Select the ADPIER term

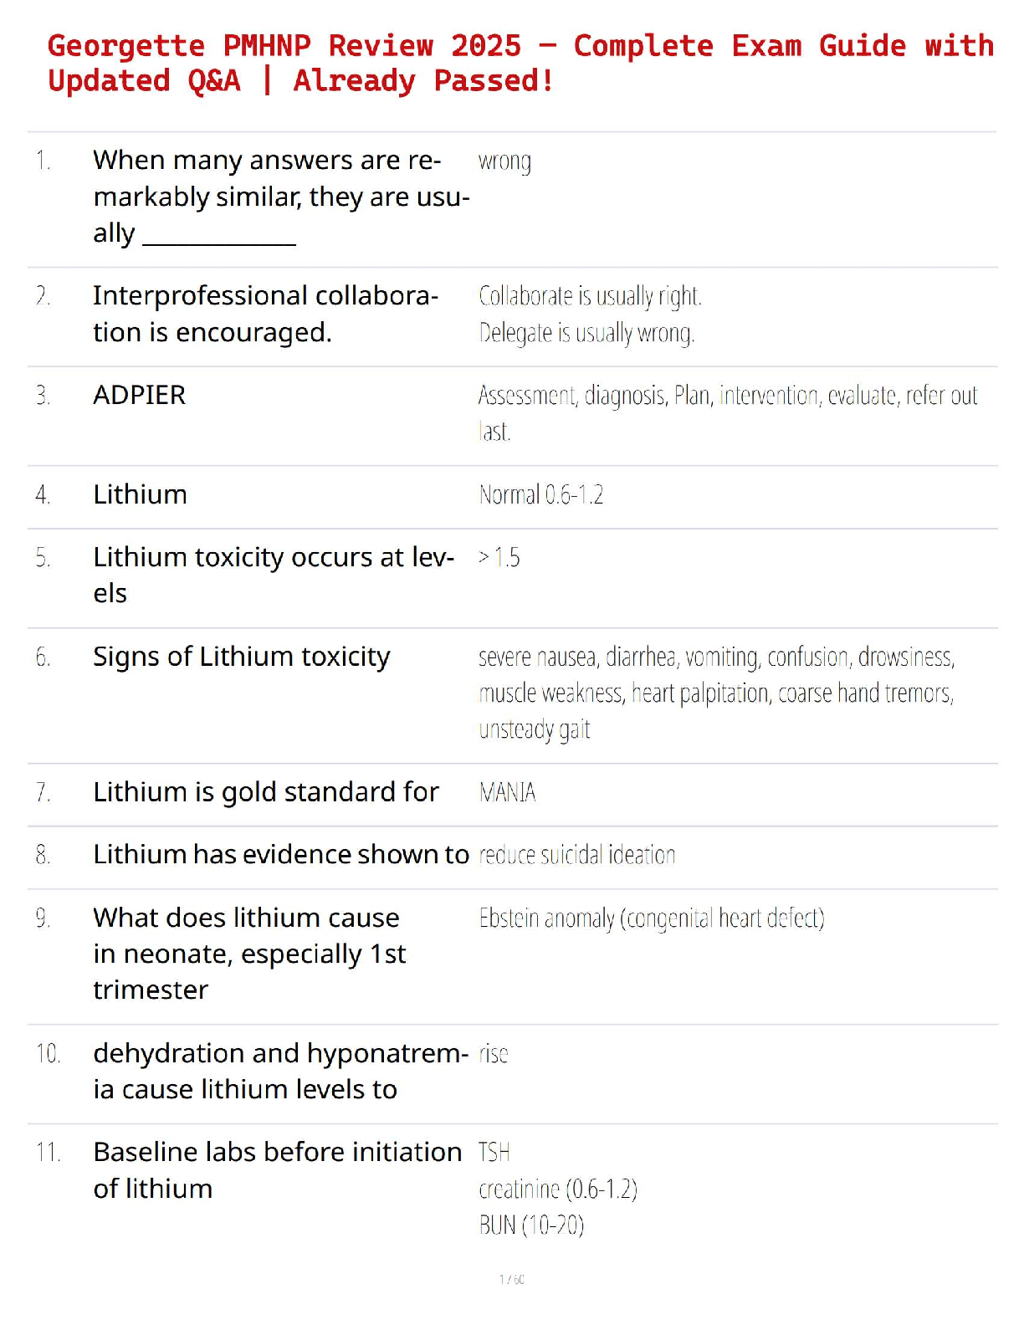click(x=140, y=395)
